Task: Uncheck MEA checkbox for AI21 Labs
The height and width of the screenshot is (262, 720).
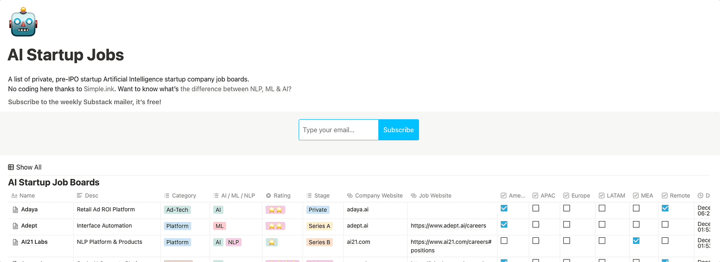Action: tap(636, 241)
